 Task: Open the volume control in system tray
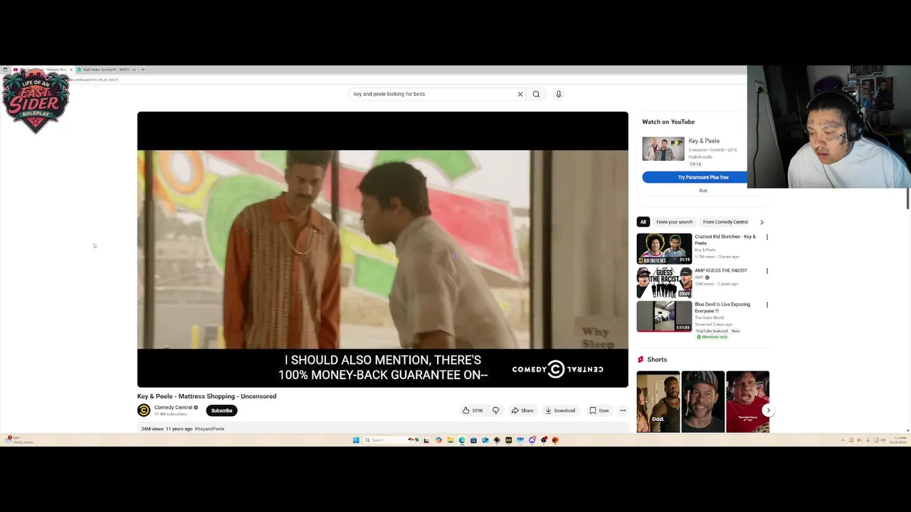pyautogui.click(x=883, y=440)
